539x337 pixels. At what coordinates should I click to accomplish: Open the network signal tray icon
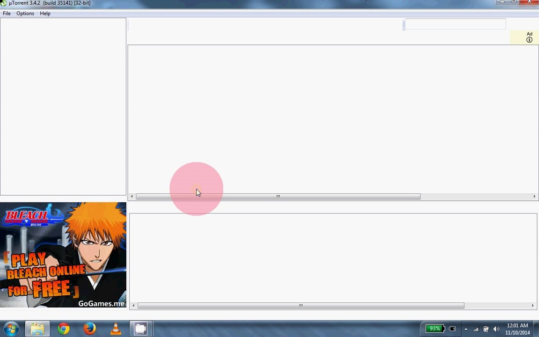click(476, 329)
